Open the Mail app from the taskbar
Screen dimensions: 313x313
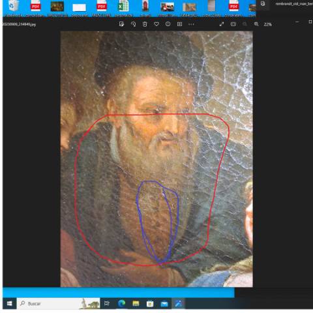(x=164, y=303)
